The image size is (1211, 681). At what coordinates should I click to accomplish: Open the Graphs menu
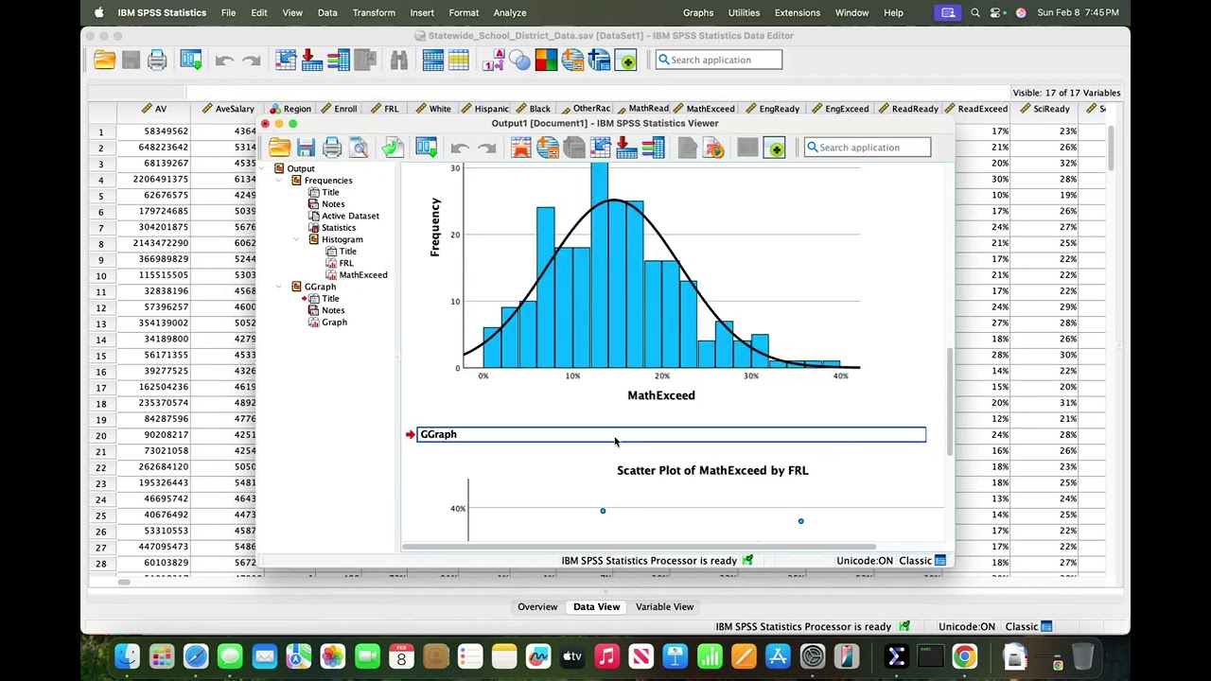tap(698, 12)
